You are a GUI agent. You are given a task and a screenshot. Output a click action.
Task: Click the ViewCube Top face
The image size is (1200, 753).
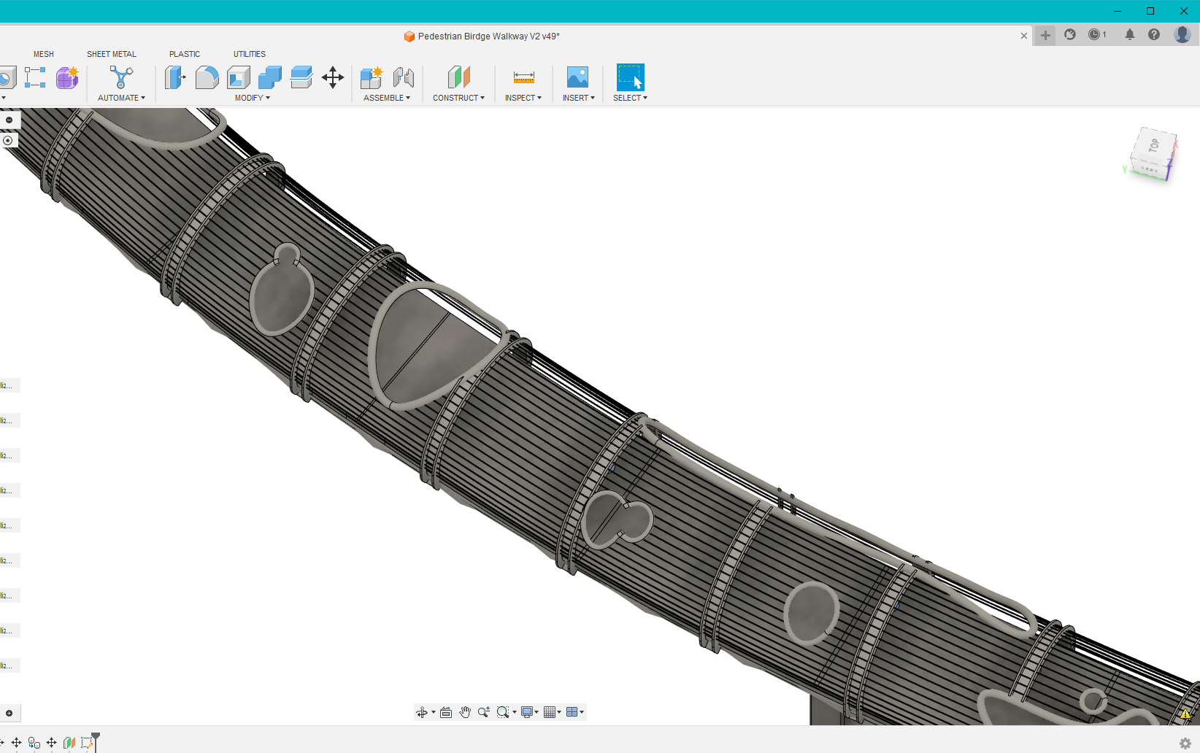[1153, 144]
